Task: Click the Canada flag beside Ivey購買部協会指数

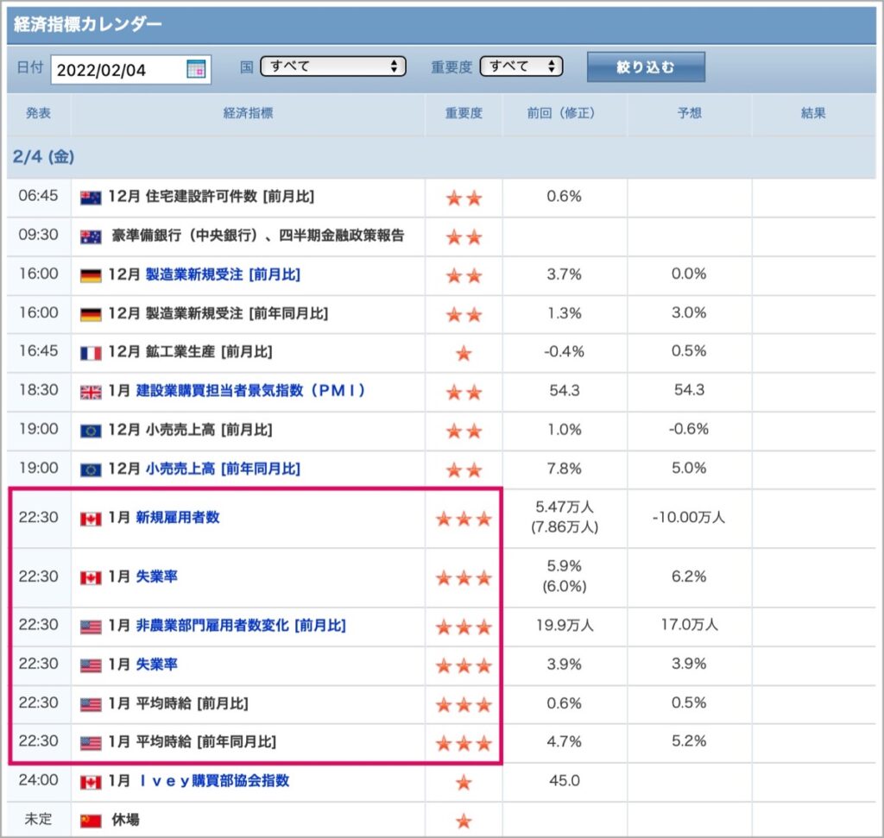Action: 91,782
